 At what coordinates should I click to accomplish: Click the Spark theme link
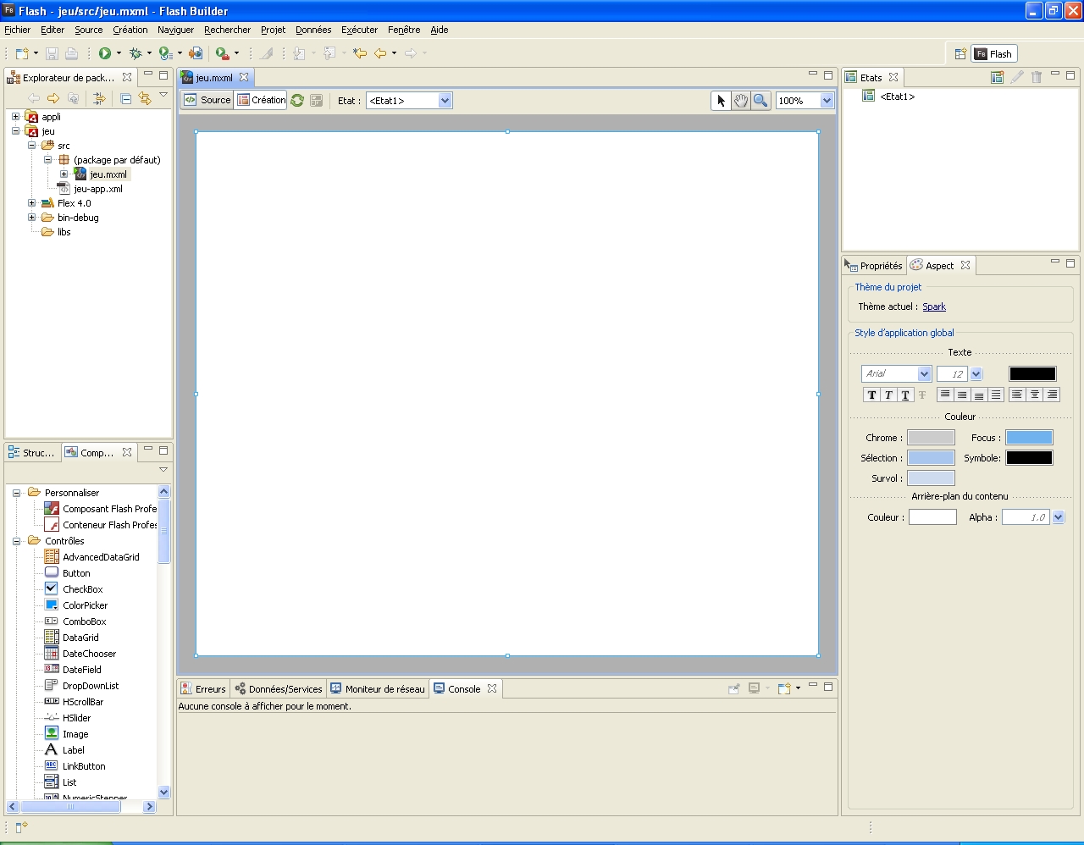coord(933,307)
